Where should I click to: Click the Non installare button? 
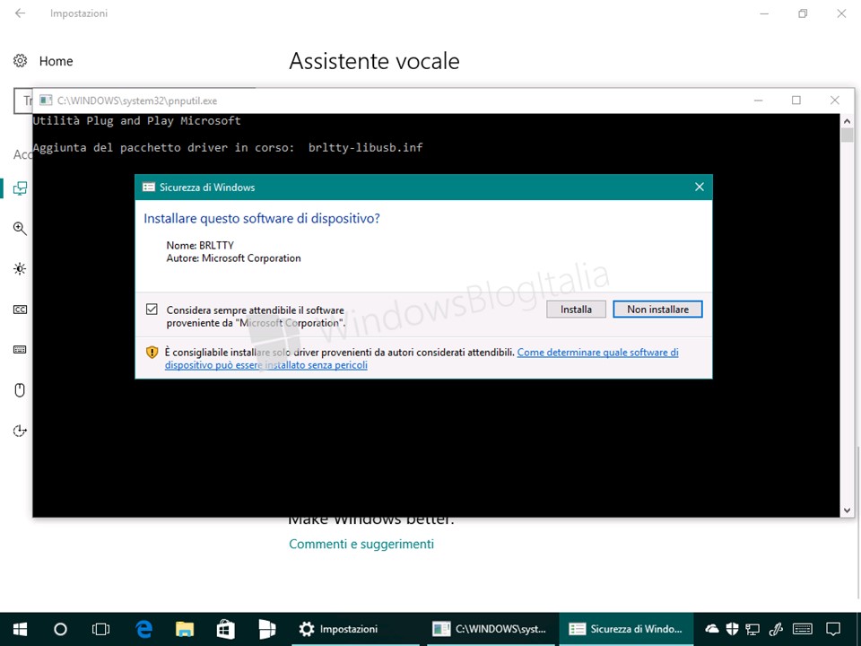657,310
